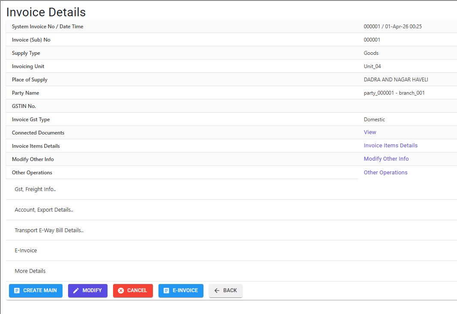Click the GSTIN No. label
The width and height of the screenshot is (457, 314).
(24, 106)
